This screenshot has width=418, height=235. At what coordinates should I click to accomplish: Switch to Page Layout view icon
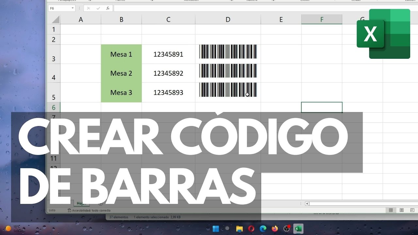402,210
